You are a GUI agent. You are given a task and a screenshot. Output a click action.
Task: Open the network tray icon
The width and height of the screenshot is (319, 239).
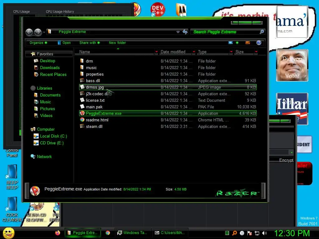point(257,233)
